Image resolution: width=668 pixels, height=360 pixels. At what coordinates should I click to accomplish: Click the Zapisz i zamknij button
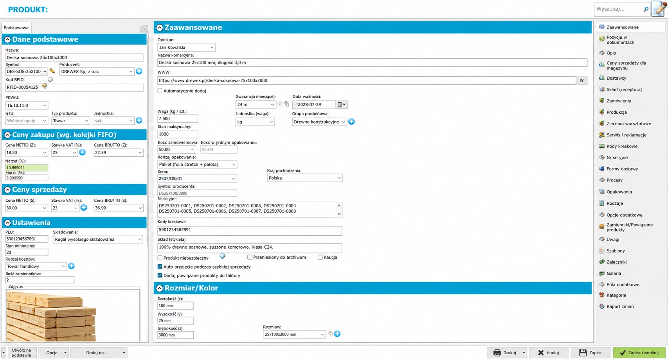[x=639, y=353]
